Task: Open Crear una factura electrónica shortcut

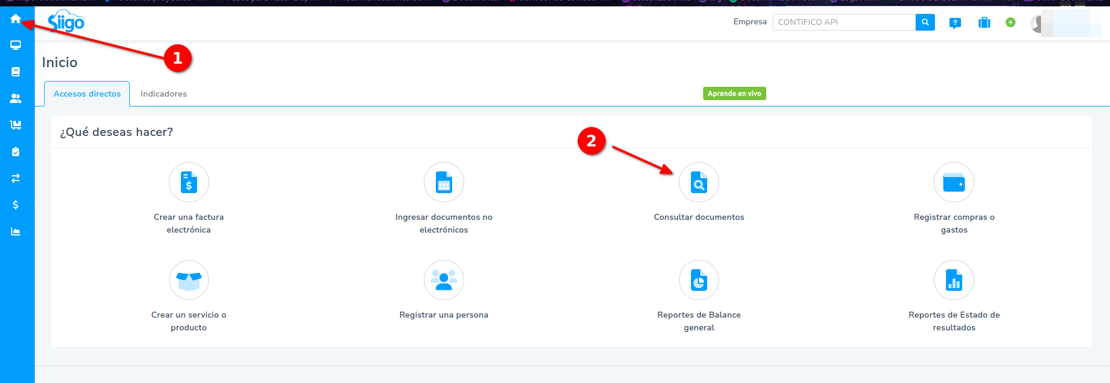Action: [189, 183]
